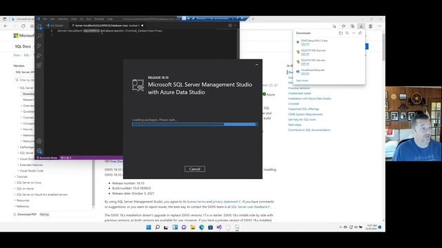Pin the Downloads panel
Screen dimensions: 442x248
click(x=361, y=33)
